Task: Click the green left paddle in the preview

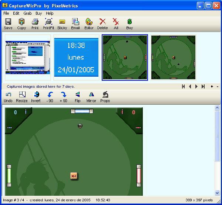Action: (x=9, y=176)
